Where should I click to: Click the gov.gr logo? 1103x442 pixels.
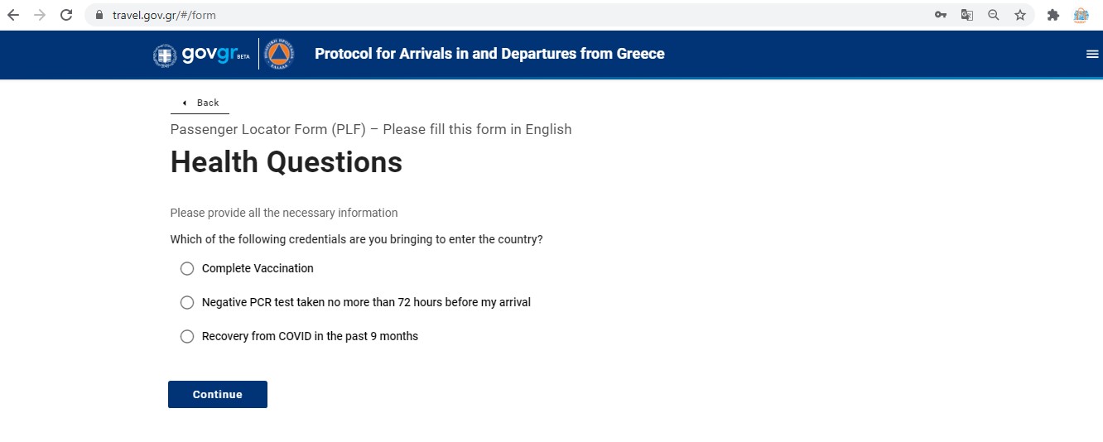[201, 55]
